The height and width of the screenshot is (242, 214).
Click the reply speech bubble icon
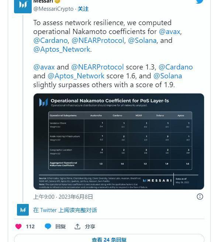[48, 226]
